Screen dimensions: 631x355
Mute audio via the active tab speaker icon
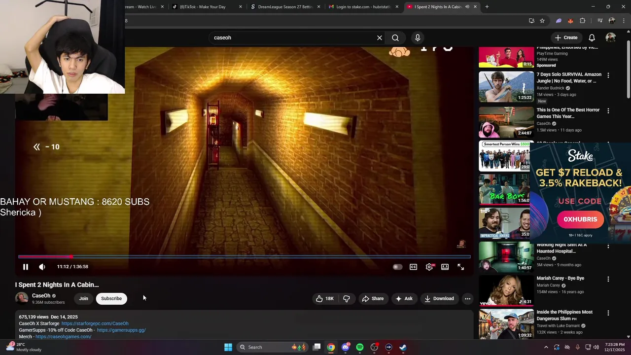point(467,7)
